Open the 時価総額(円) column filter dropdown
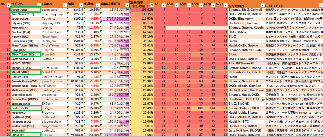Screen dimensions: 323x137 (127, 5)
